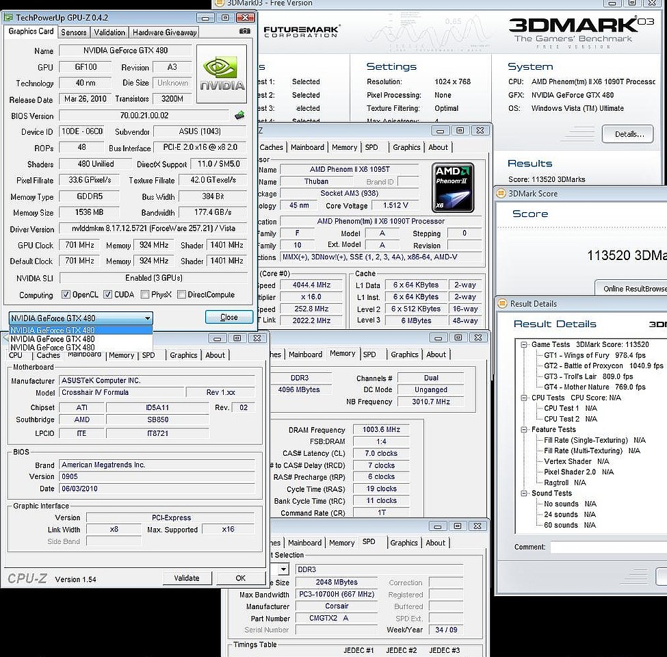Viewport: 667px width, 657px height.
Task: Click the BIOS Version field 70.00.21.00.02
Action: tap(144, 115)
